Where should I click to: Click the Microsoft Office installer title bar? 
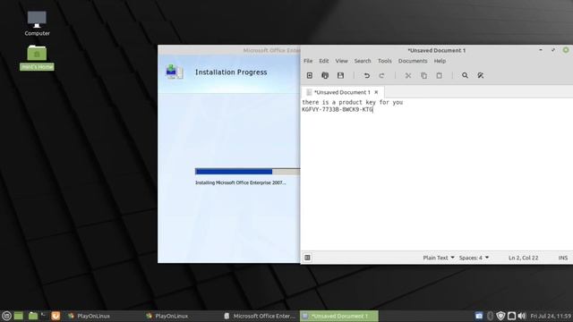[229, 50]
